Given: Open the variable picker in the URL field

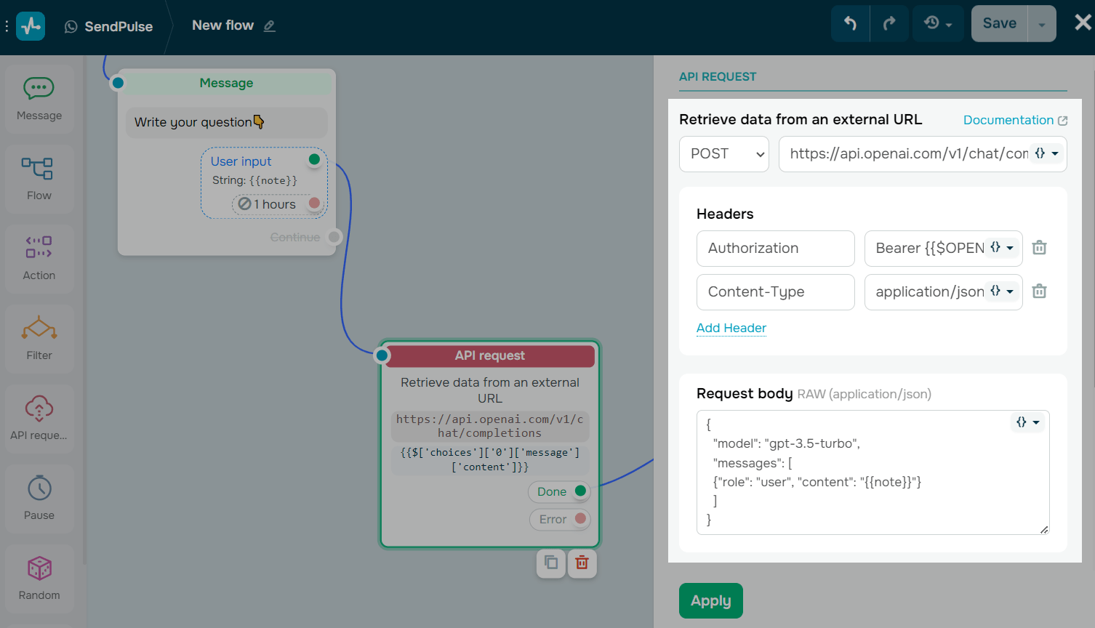Looking at the screenshot, I should point(1046,153).
